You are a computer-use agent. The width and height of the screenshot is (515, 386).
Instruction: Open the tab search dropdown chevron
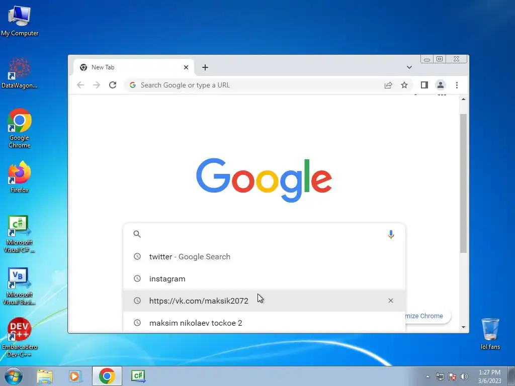tap(409, 67)
